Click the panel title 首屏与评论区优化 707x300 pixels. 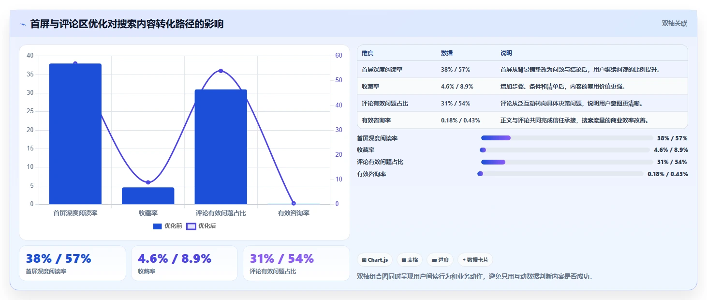tap(127, 24)
